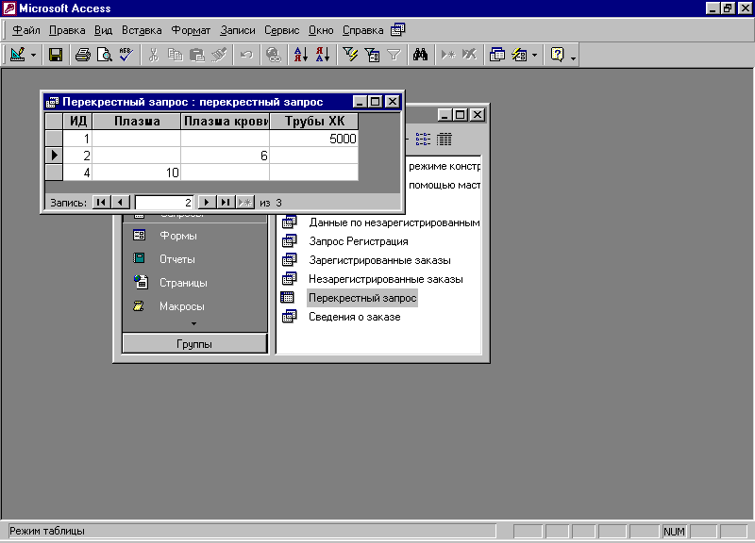Click the Find binoculars icon
Image resolution: width=755 pixels, height=543 pixels.
click(x=421, y=55)
